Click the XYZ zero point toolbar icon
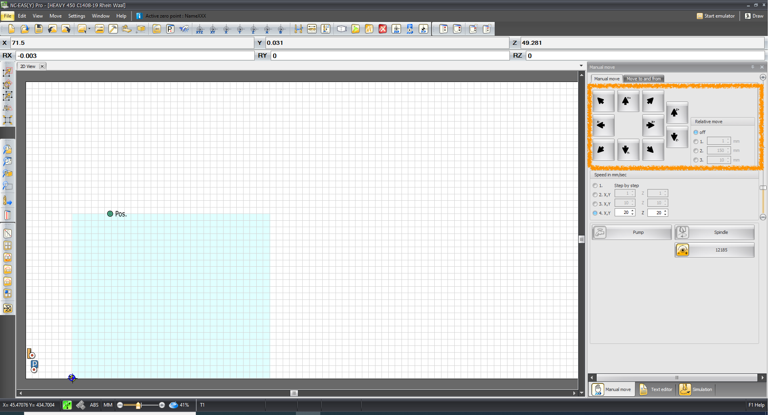This screenshot has height=415, width=771. [x=200, y=29]
